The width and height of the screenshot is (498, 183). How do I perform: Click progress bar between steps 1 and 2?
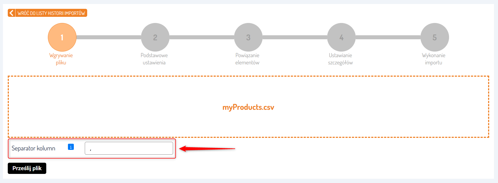point(109,37)
